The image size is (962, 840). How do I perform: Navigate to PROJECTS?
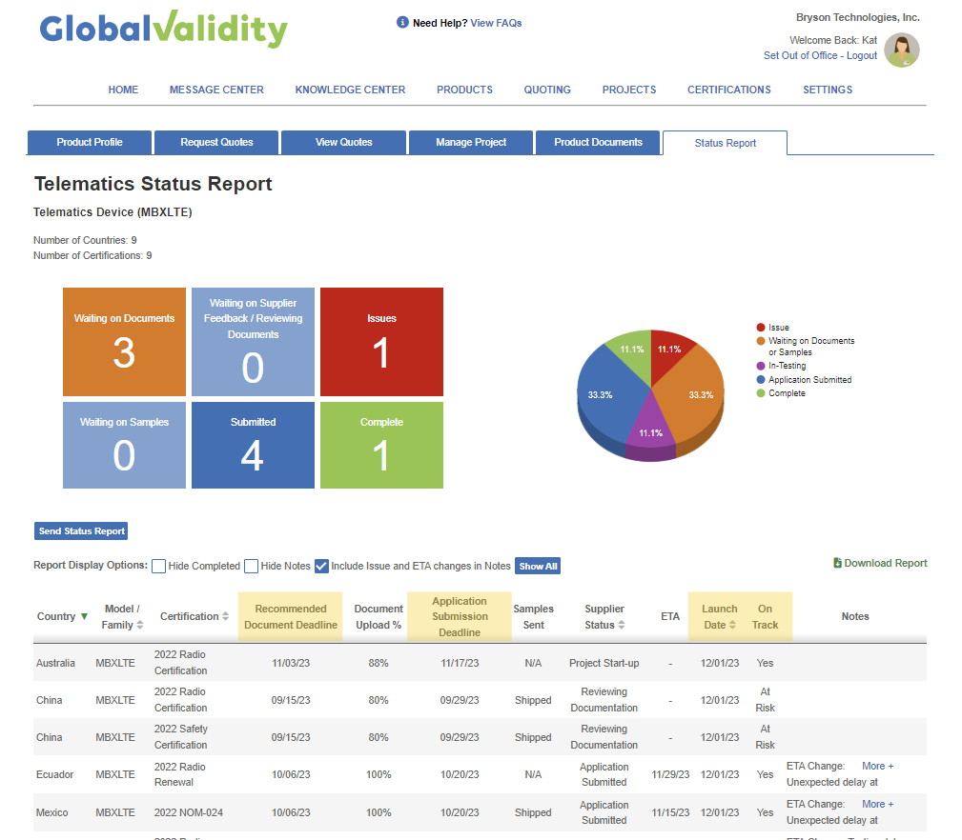pyautogui.click(x=629, y=90)
